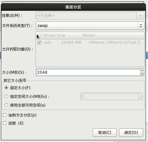
Task: Click the 确定(O) confirm button
Action: tap(131, 132)
